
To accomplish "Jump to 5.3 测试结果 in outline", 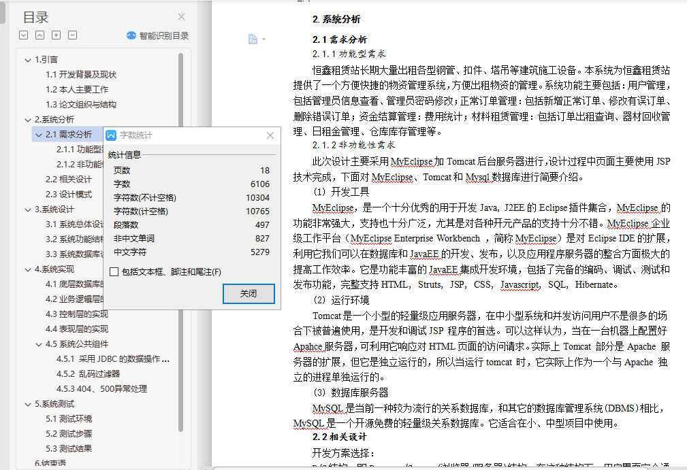I will (69, 448).
